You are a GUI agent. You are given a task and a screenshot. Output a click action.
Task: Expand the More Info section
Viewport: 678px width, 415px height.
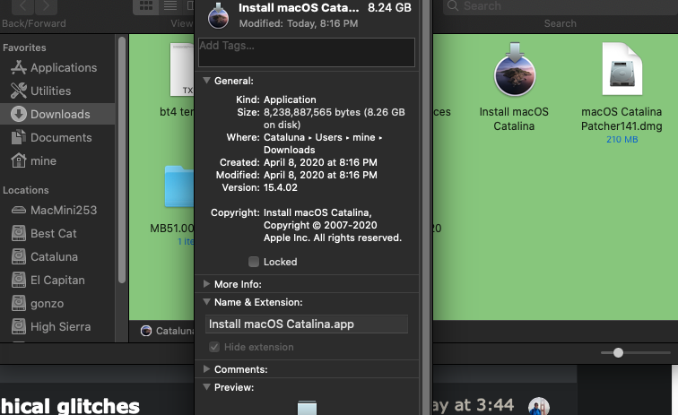click(x=206, y=284)
